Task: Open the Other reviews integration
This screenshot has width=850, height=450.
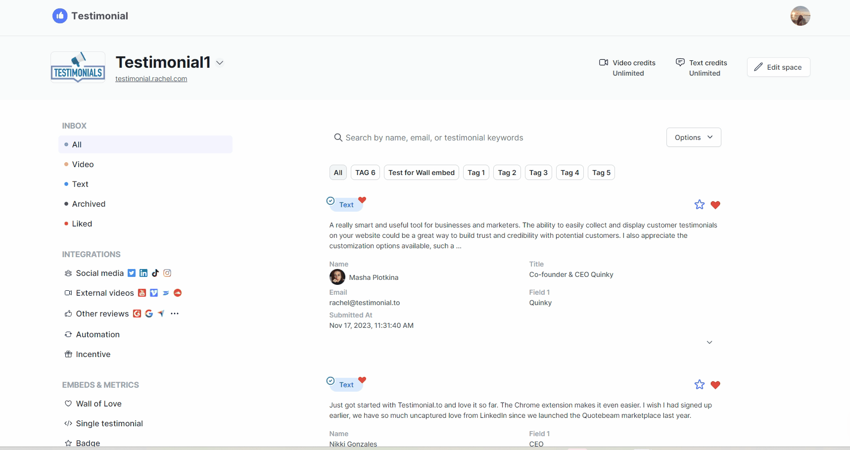Action: [102, 314]
